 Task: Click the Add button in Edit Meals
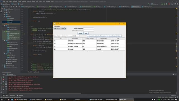tap(86, 33)
